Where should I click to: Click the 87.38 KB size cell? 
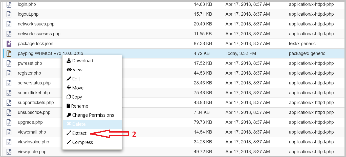click(x=203, y=44)
